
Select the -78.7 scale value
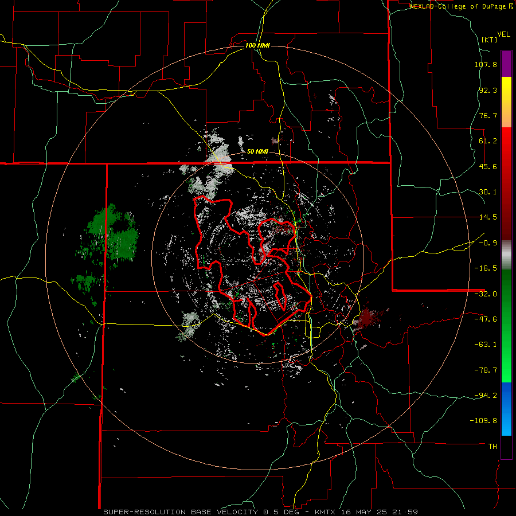coord(486,370)
